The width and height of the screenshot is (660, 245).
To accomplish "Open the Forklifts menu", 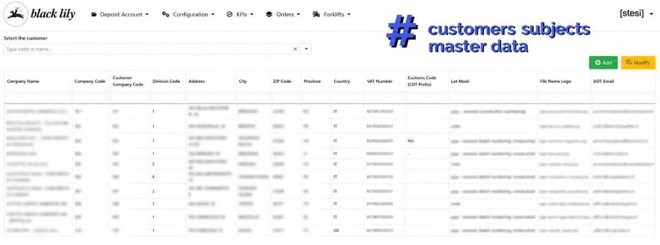I will [331, 14].
